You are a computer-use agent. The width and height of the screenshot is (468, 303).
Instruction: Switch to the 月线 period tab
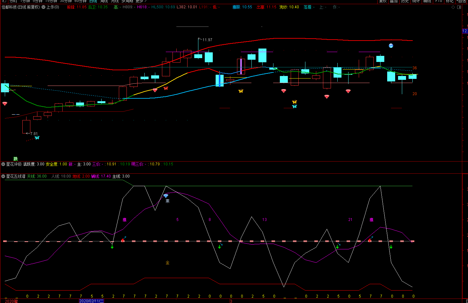point(115,1)
